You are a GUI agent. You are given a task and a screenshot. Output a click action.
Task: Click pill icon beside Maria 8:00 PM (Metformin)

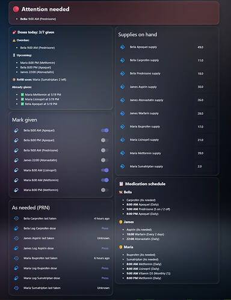(16, 190)
